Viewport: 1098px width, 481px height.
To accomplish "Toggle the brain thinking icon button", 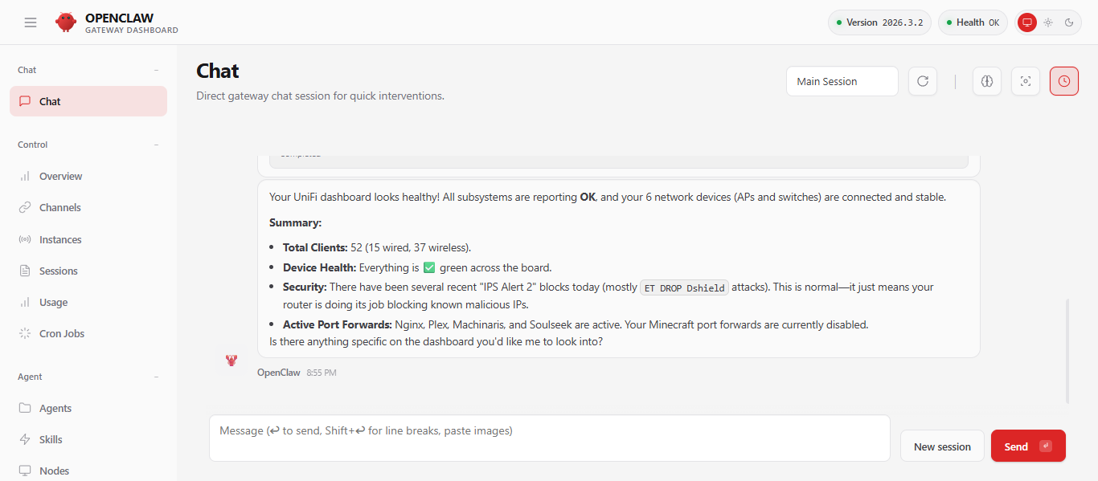I will [x=987, y=81].
